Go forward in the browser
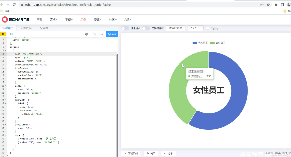Image resolution: width=291 pixels, height=157 pixels. point(8,5)
